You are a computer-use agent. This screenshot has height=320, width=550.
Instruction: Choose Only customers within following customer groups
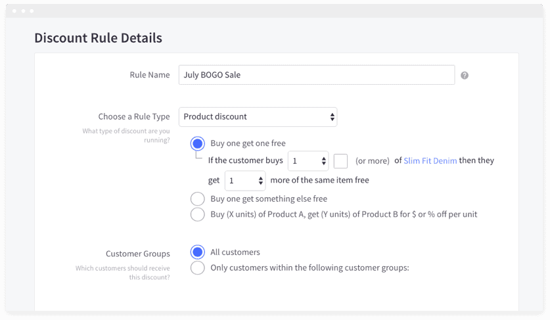click(x=197, y=267)
